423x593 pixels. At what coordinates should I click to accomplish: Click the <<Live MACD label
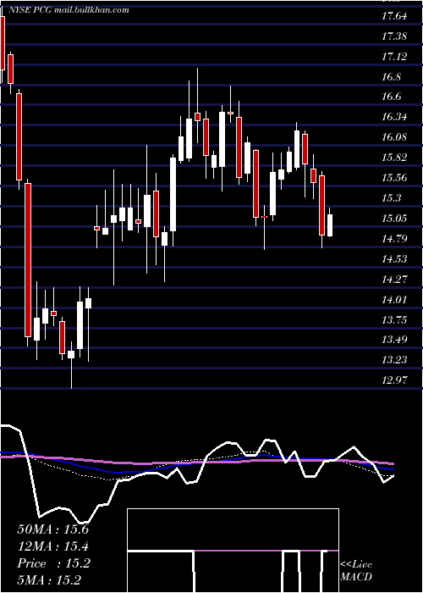tap(356, 571)
